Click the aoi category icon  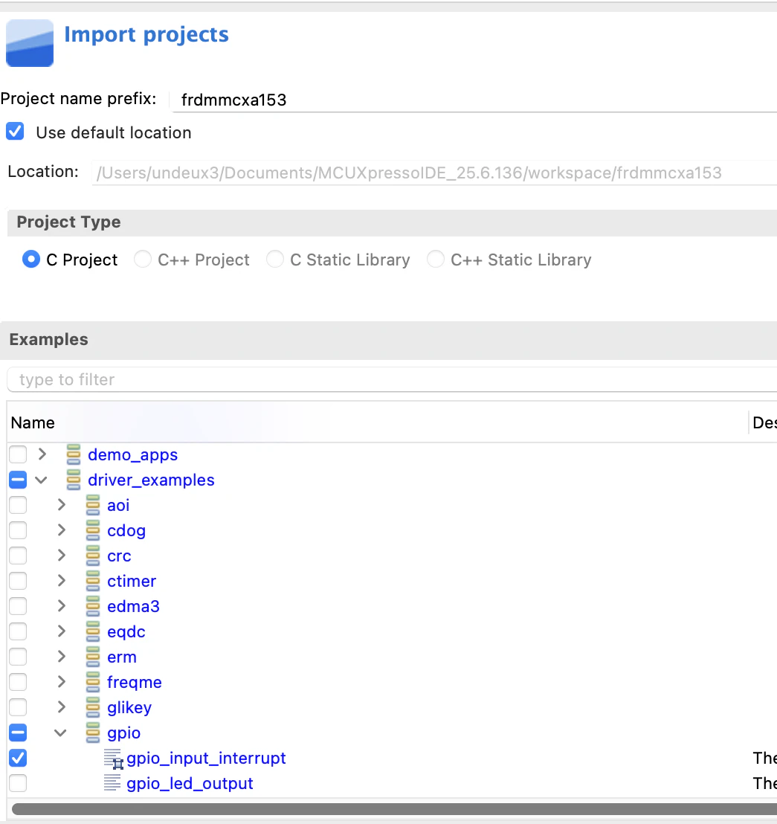93,505
